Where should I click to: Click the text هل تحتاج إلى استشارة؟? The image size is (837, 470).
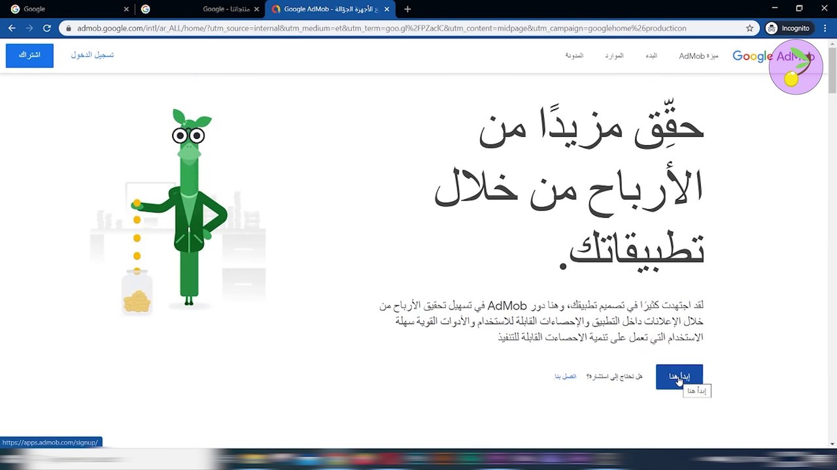[x=614, y=377]
